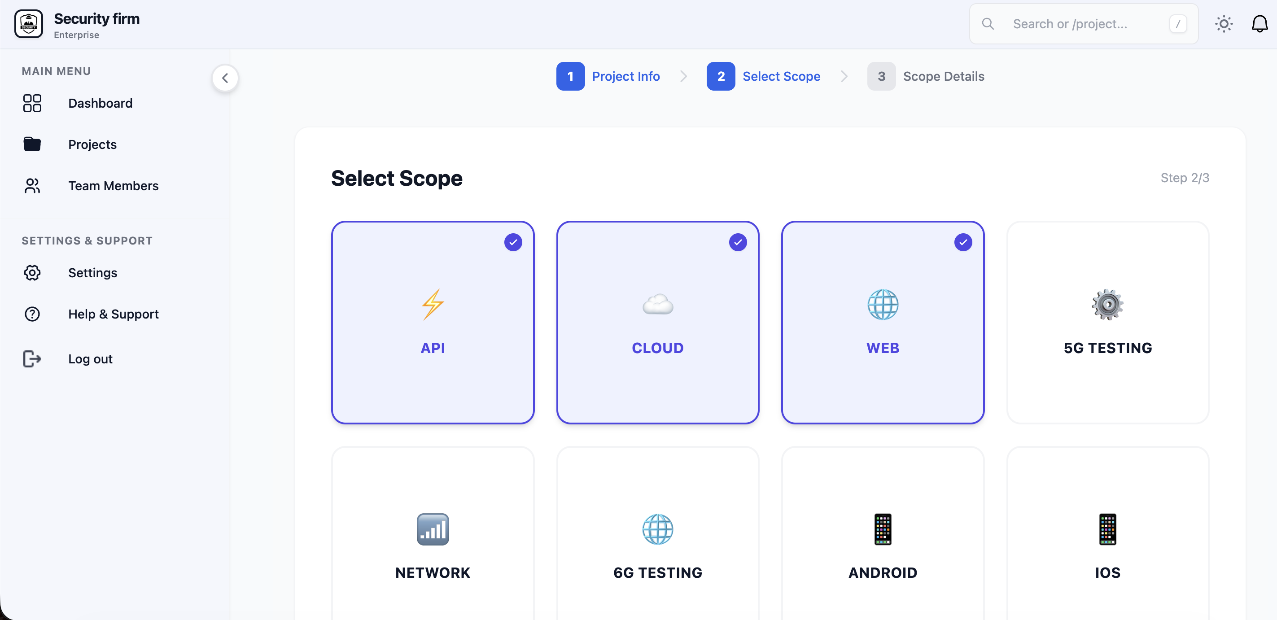Open Projects using the folder icon
The width and height of the screenshot is (1277, 620).
pyautogui.click(x=32, y=144)
